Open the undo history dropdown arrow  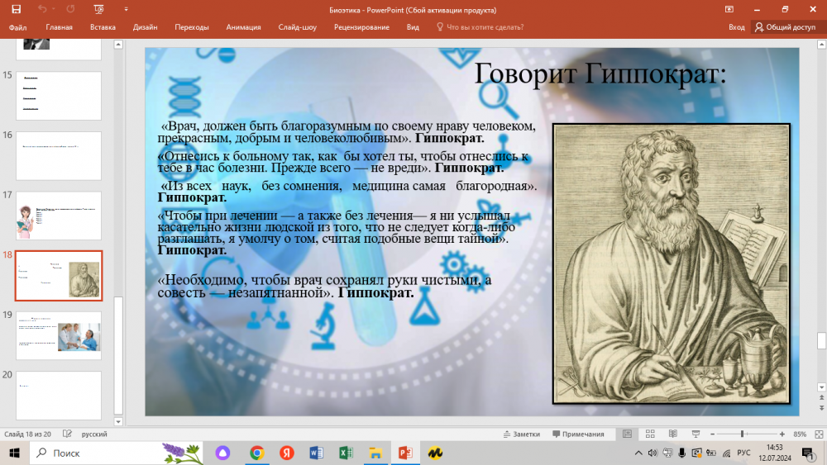coord(54,9)
